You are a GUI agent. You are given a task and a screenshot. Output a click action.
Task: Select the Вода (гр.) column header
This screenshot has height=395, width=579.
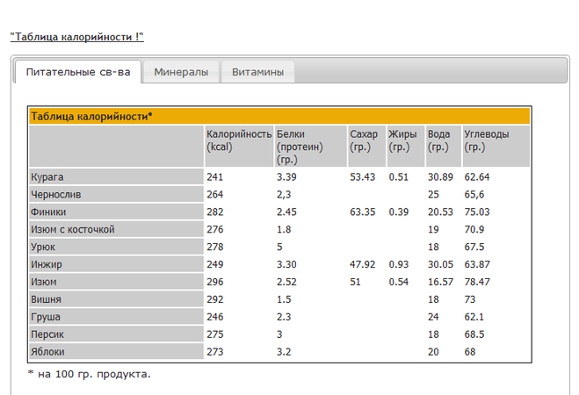click(438, 140)
